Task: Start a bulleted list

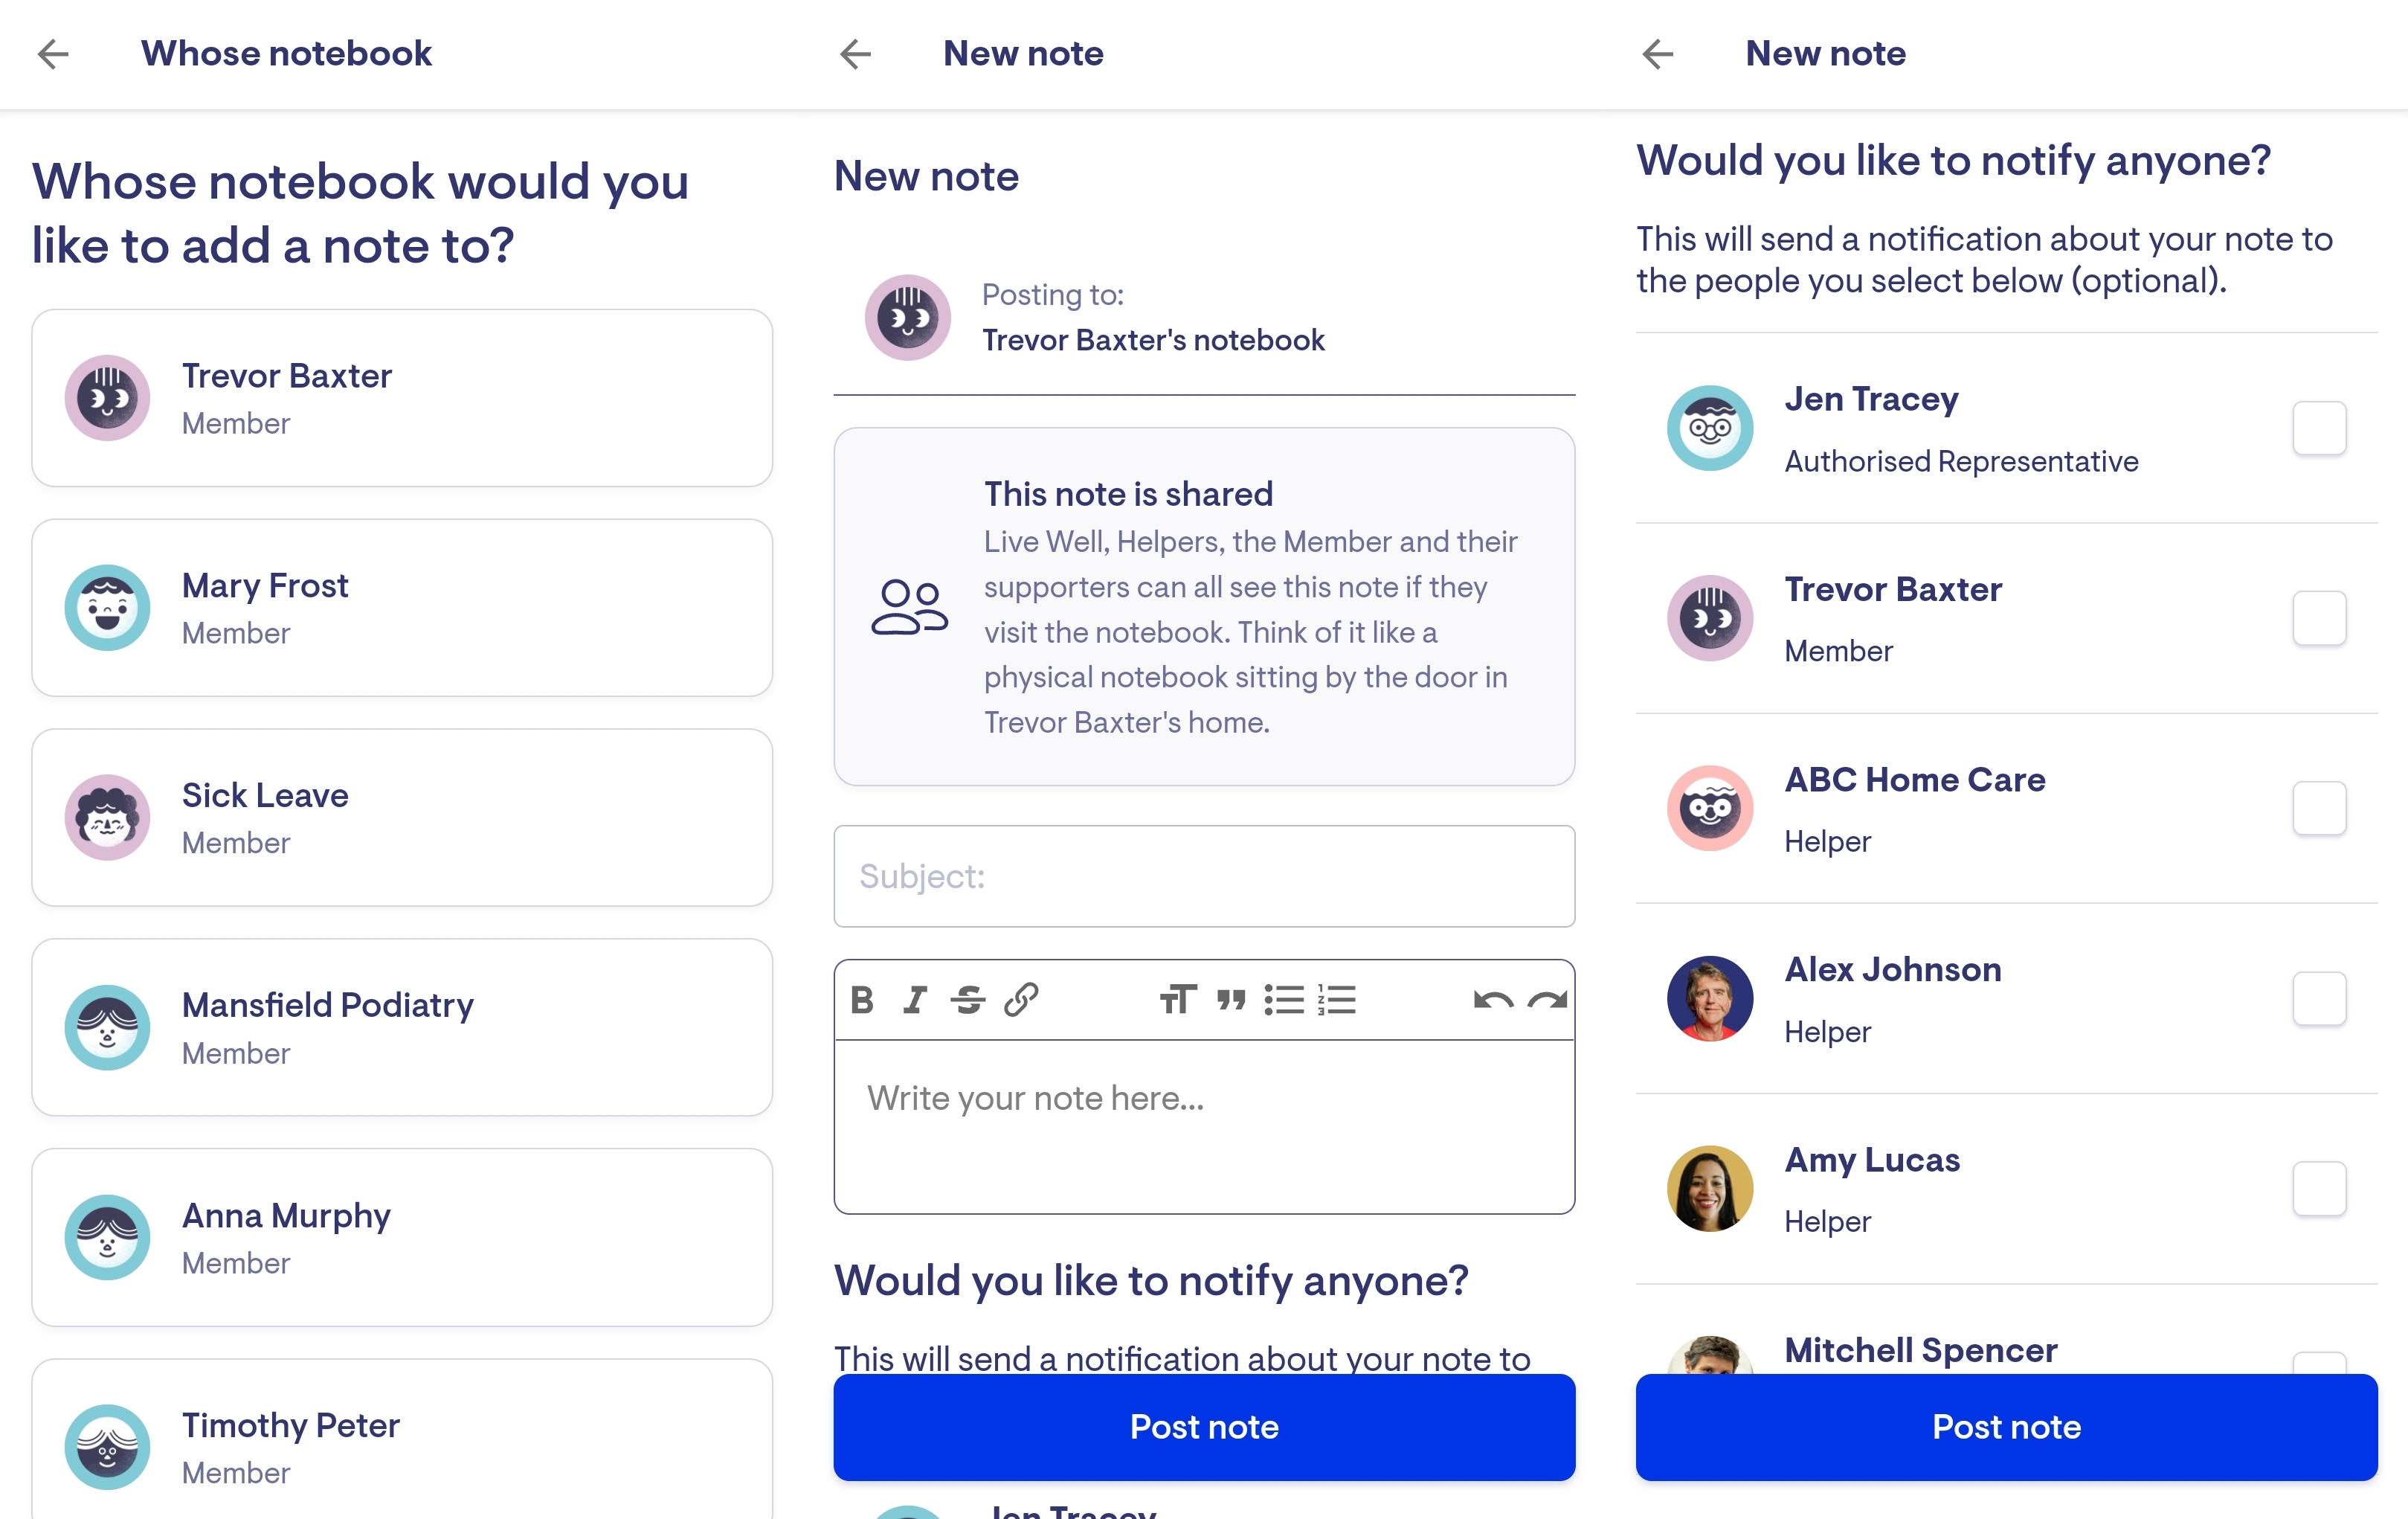Action: pyautogui.click(x=1284, y=1000)
